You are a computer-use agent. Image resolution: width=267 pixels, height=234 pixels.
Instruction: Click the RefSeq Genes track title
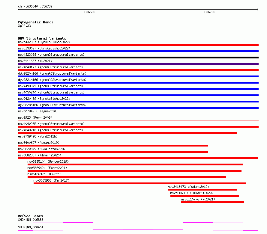point(30,216)
